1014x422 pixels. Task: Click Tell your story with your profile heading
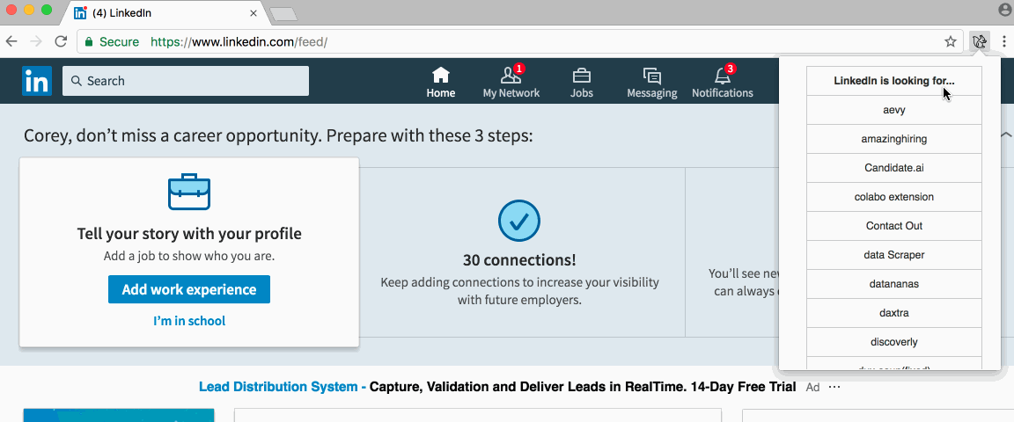pos(189,234)
